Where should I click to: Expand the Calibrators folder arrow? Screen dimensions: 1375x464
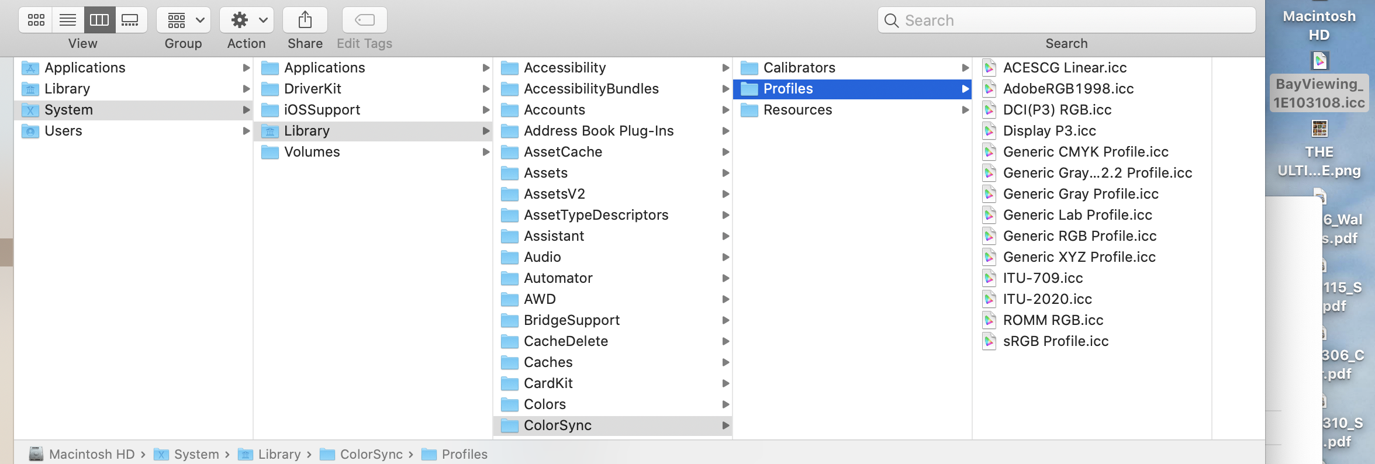pyautogui.click(x=965, y=68)
